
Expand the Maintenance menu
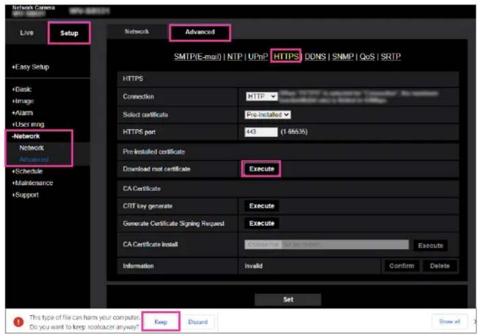point(32,183)
